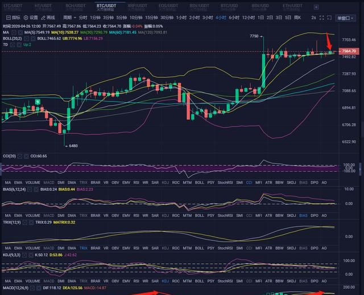Switch to the XRP/USDT tab
This screenshot has height=295, width=364.
click(x=138, y=7)
